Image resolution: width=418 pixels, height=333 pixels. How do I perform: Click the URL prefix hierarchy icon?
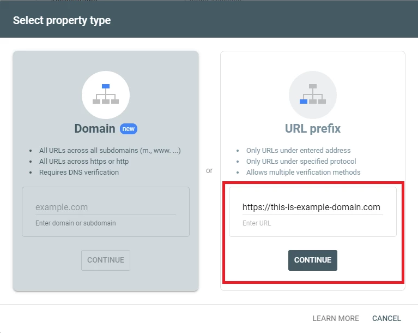click(312, 94)
